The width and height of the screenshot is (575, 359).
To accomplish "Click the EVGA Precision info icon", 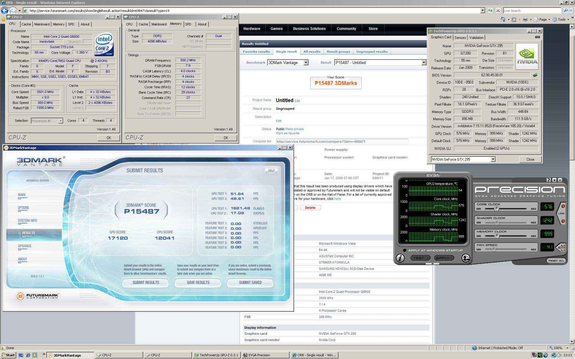I will 400,258.
